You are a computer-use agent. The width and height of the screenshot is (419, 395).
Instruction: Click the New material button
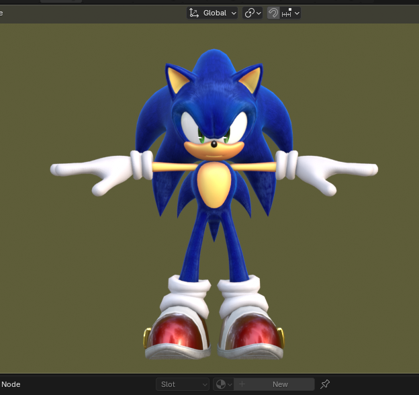click(274, 384)
